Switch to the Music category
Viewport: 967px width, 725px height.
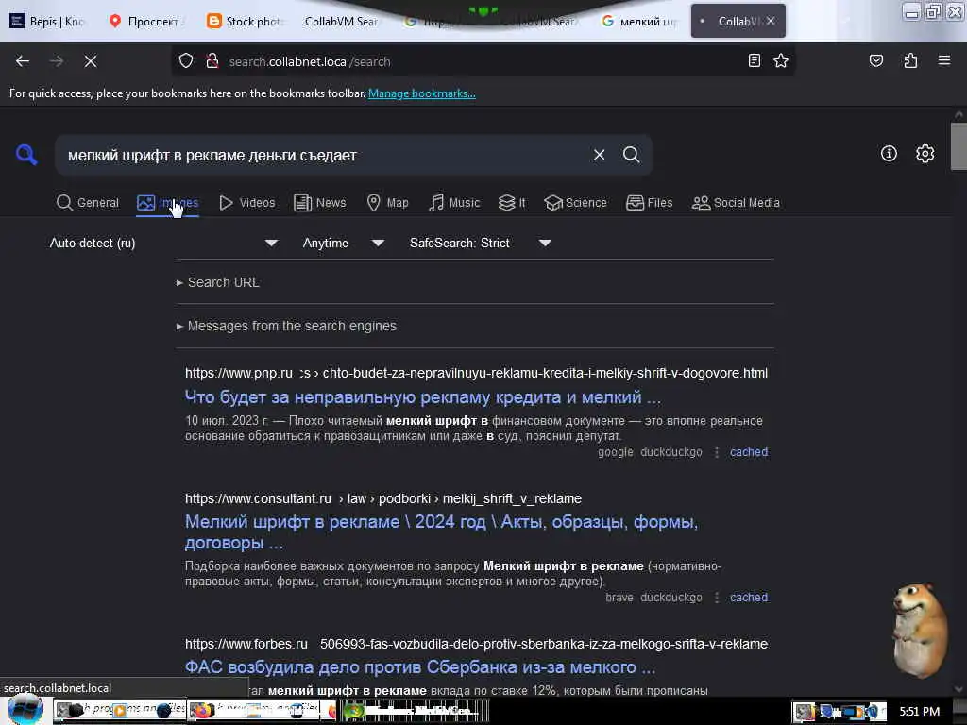click(454, 203)
